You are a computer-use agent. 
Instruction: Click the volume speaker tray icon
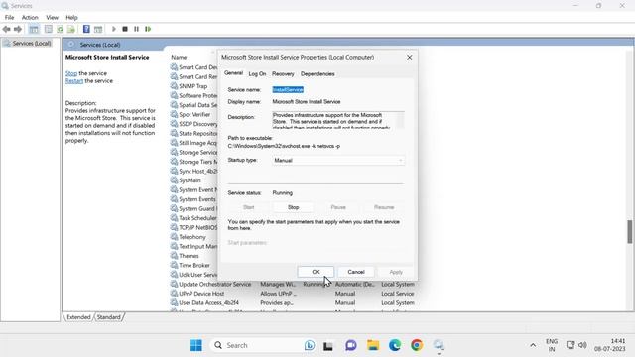click(x=582, y=345)
